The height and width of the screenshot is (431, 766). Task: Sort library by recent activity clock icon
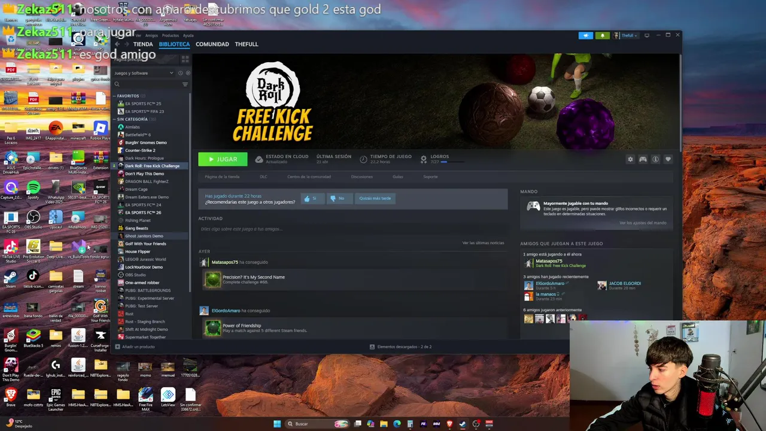pos(180,73)
